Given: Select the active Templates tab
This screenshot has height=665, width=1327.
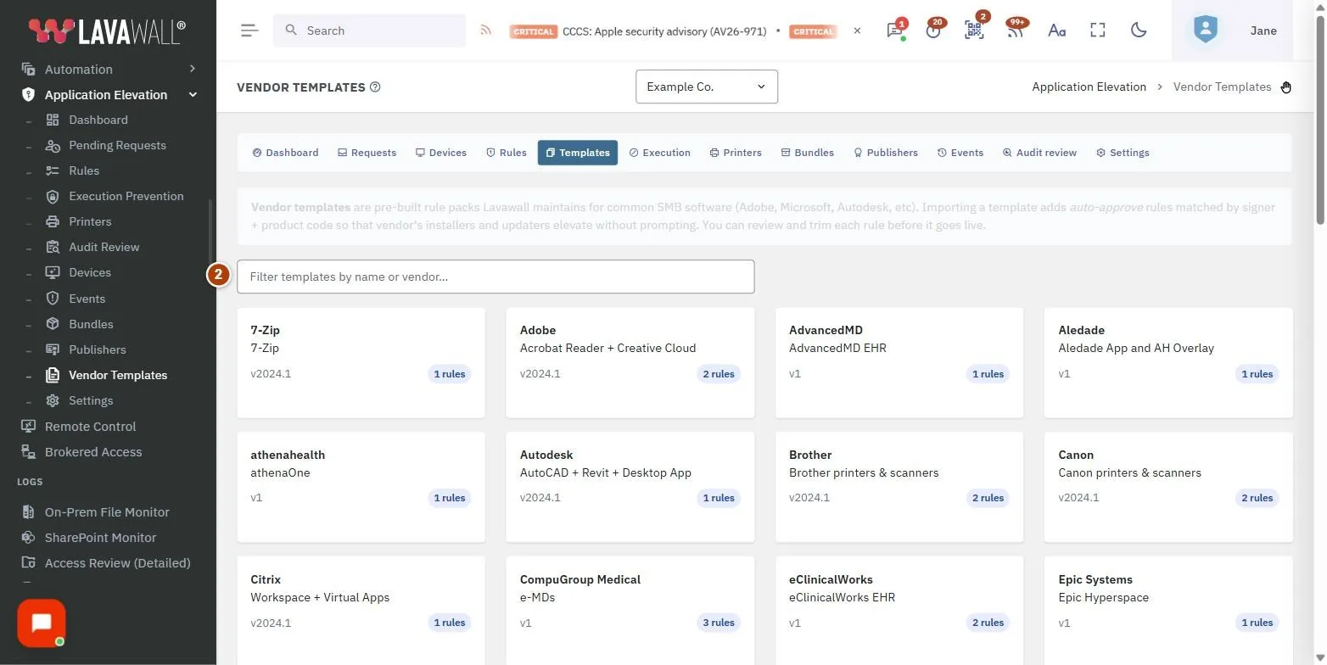Looking at the screenshot, I should tap(578, 153).
